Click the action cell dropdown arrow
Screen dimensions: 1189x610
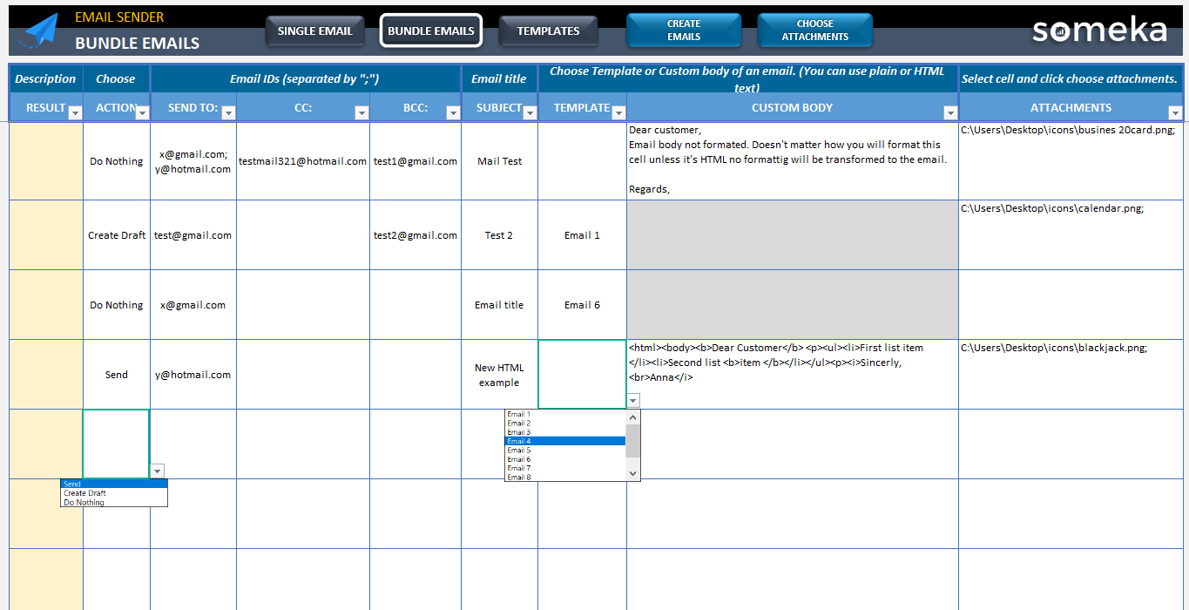[x=158, y=471]
